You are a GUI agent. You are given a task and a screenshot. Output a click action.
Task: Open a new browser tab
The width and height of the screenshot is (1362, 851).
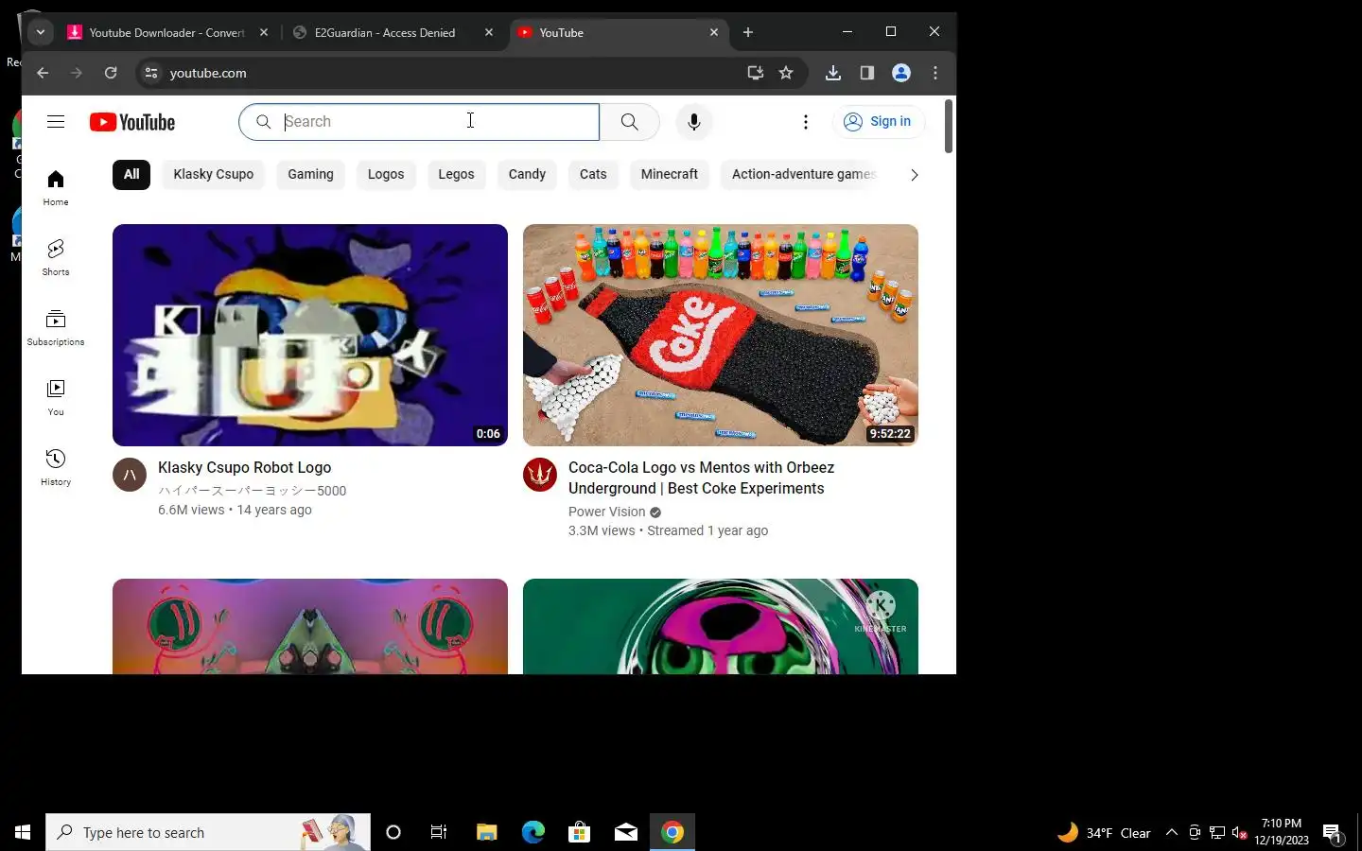click(748, 32)
